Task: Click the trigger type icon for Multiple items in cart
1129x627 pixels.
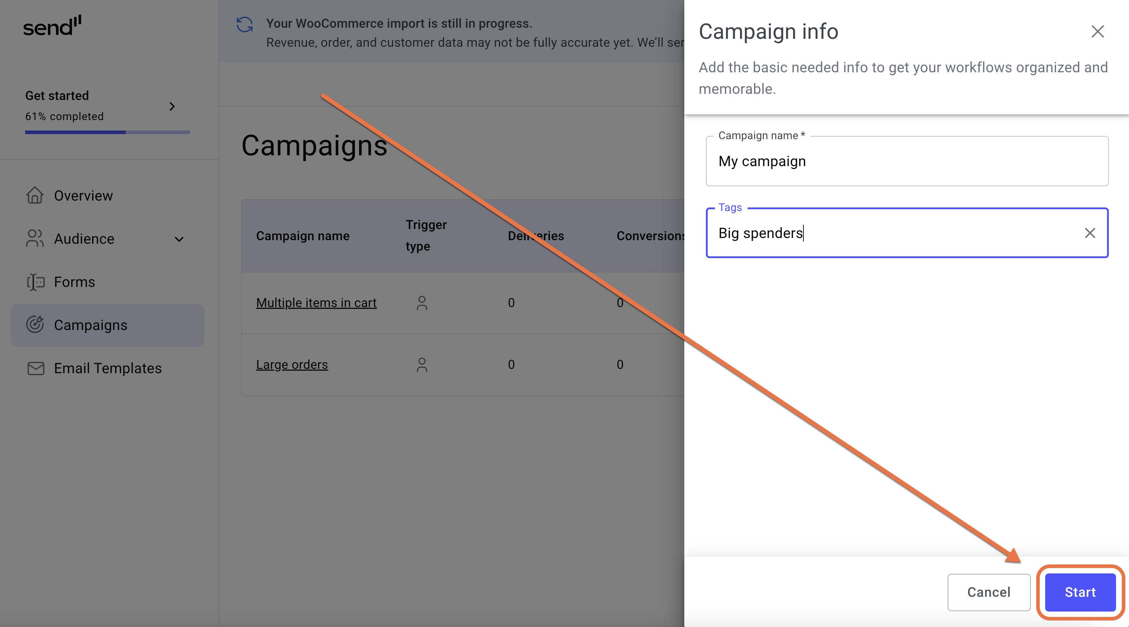Action: pos(422,303)
